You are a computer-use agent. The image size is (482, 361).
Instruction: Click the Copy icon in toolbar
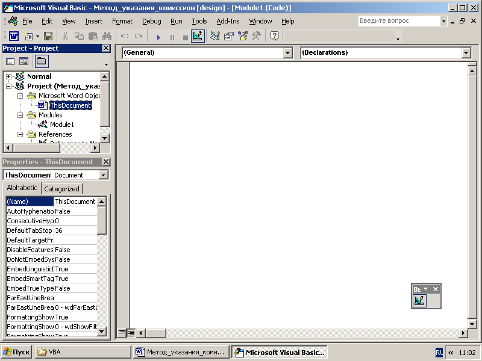[x=79, y=36]
